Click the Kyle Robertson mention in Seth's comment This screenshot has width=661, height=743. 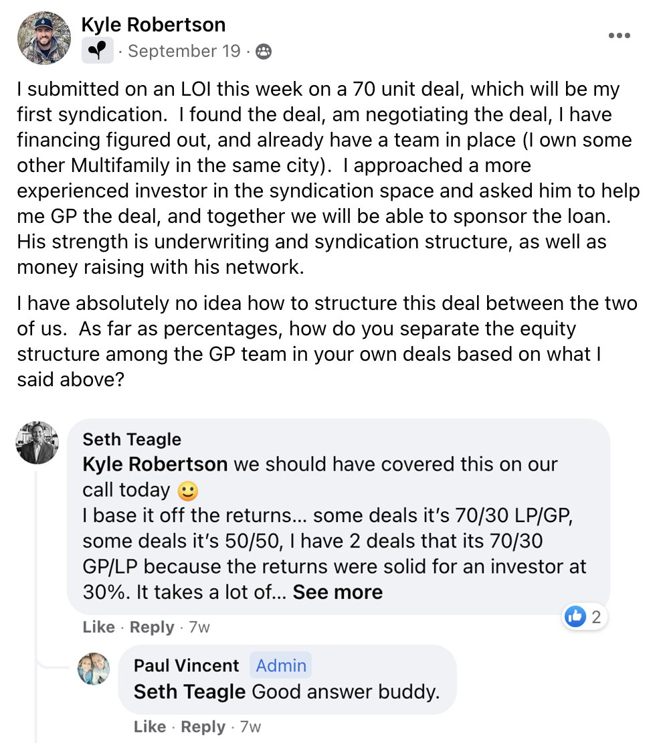pyautogui.click(x=155, y=464)
